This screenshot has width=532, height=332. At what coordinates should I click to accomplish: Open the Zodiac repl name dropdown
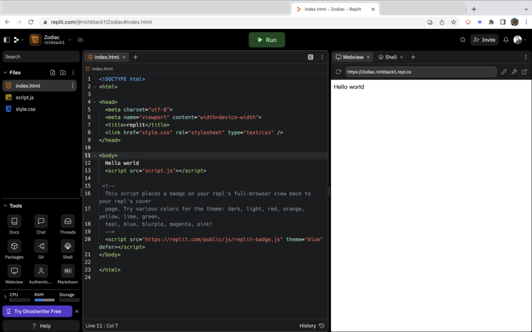70,40
